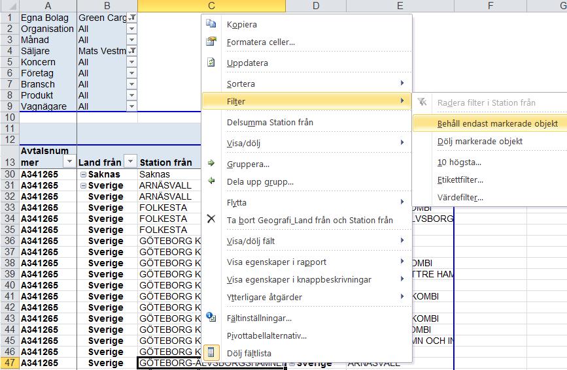Open the Bransch filter dropdown
This screenshot has height=370, width=567.
(x=132, y=84)
